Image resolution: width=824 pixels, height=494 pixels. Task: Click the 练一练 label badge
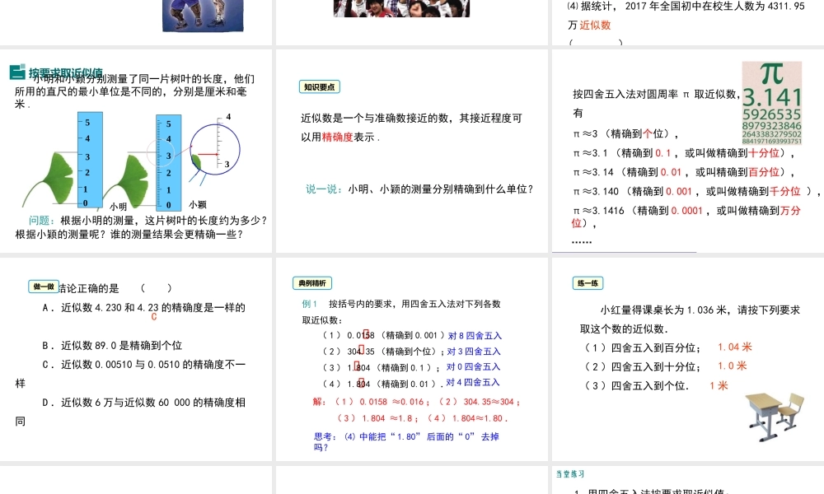click(588, 283)
